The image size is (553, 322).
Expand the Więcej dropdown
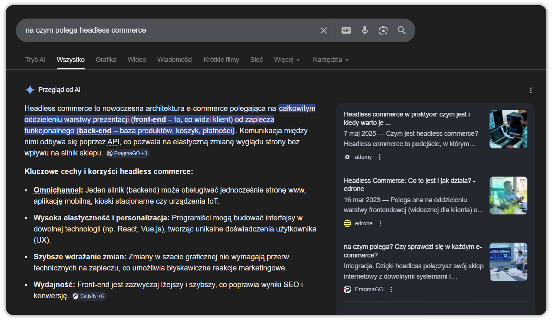click(x=287, y=59)
